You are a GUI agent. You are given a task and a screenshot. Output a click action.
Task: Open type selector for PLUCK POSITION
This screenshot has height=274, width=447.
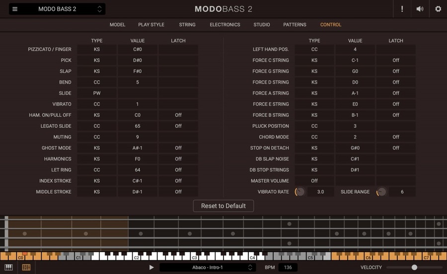314,126
